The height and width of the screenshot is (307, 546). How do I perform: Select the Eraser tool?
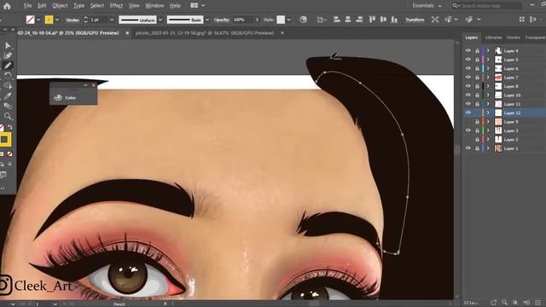click(x=8, y=106)
